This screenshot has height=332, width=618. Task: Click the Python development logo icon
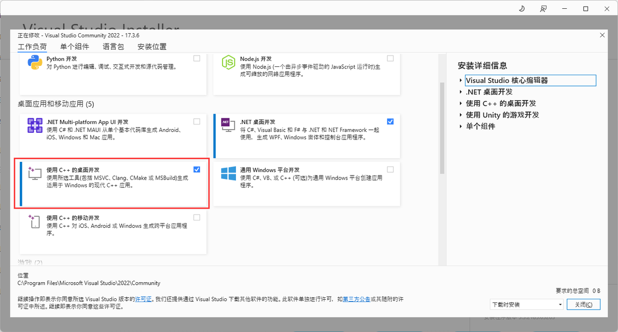click(x=35, y=63)
